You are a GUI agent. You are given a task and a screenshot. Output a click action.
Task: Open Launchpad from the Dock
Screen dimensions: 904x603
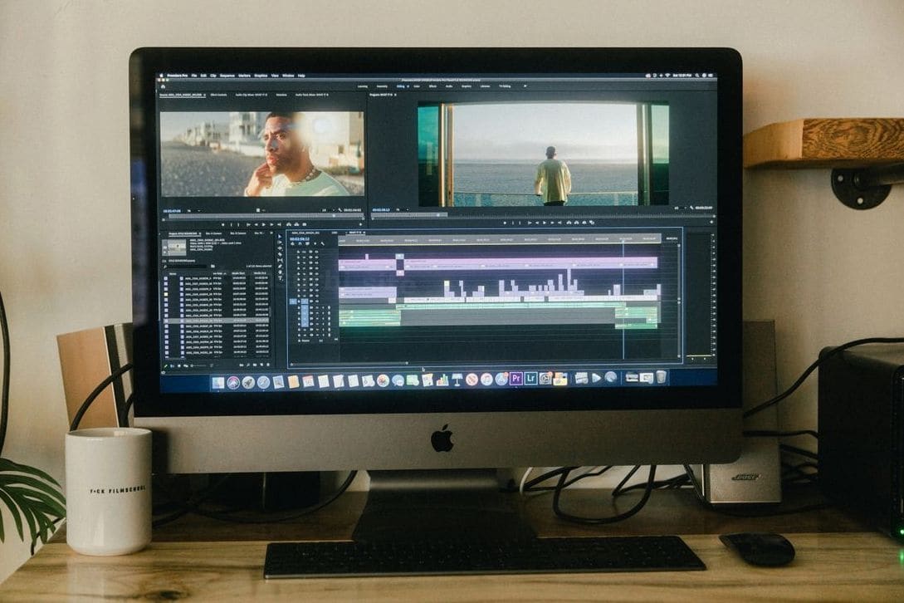pos(248,381)
